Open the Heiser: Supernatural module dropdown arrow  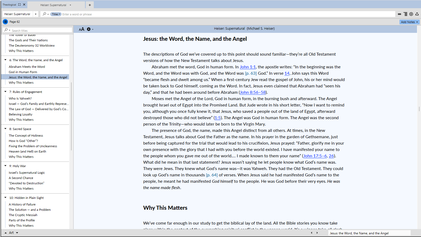tap(36, 14)
